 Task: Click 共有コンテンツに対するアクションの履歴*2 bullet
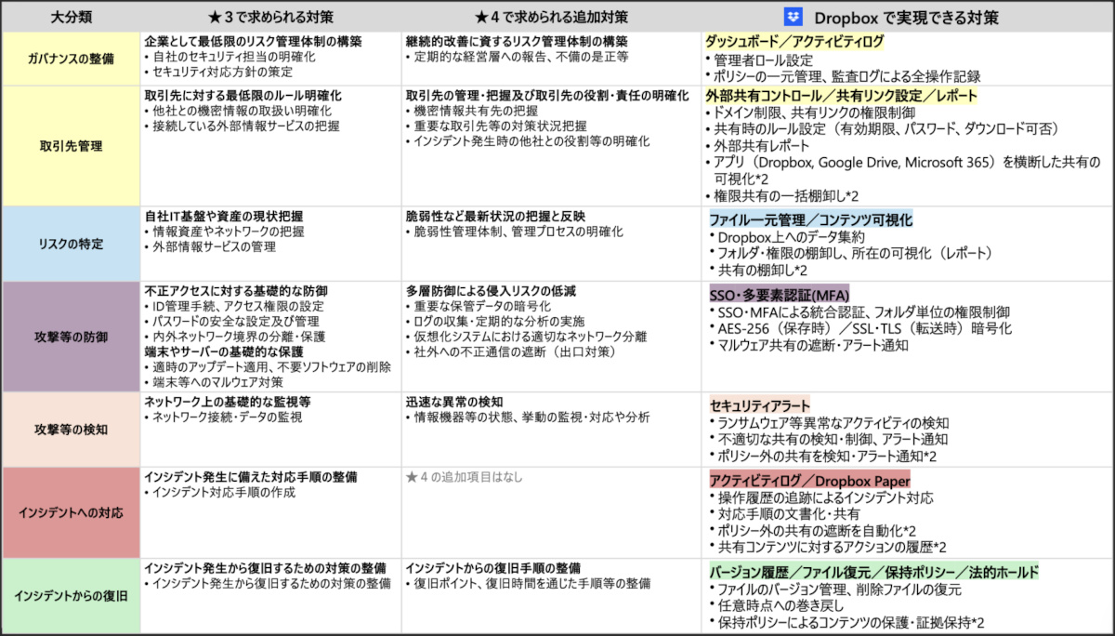827,547
